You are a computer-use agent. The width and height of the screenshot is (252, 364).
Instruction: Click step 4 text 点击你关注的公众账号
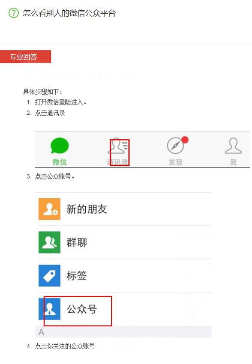pyautogui.click(x=65, y=346)
